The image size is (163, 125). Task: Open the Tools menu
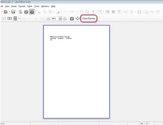click(x=37, y=6)
